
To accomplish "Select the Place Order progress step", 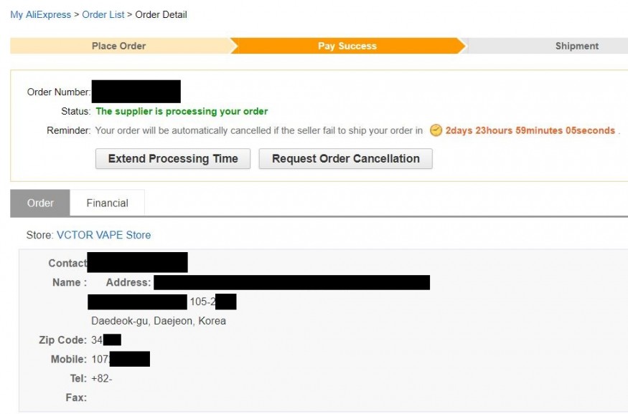I will click(x=119, y=46).
